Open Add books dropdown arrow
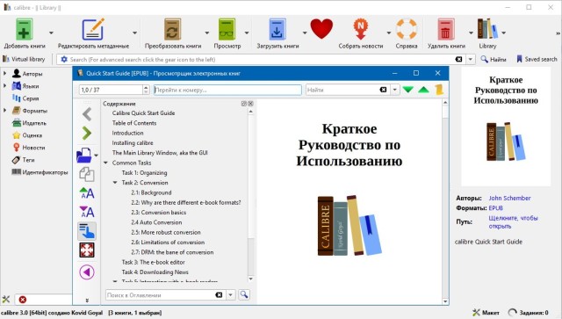This screenshot has height=319, width=562. click(51, 33)
